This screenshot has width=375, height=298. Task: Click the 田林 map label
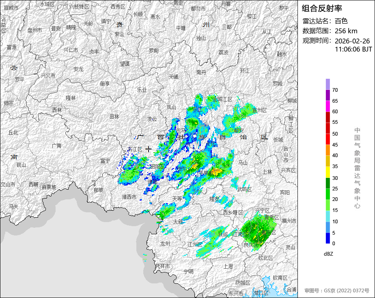(x=114, y=117)
